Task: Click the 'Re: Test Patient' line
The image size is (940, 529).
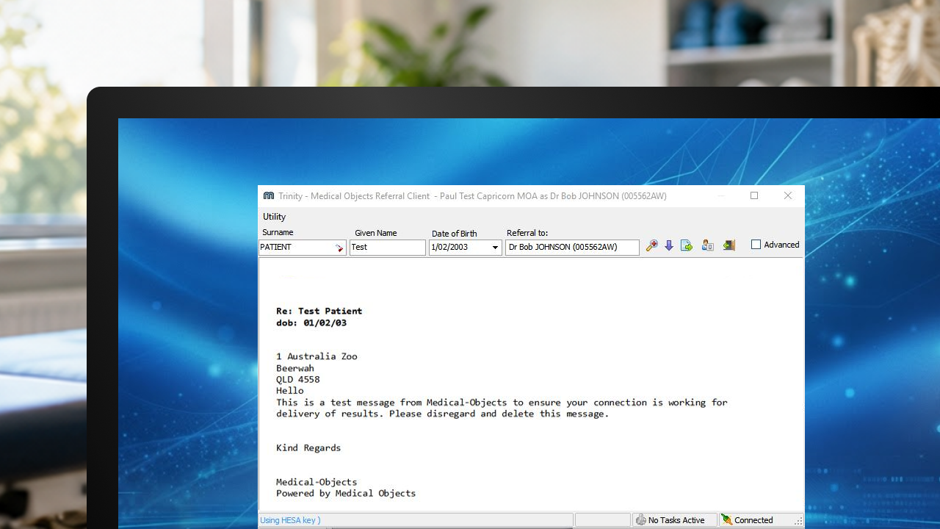Action: pyautogui.click(x=319, y=311)
